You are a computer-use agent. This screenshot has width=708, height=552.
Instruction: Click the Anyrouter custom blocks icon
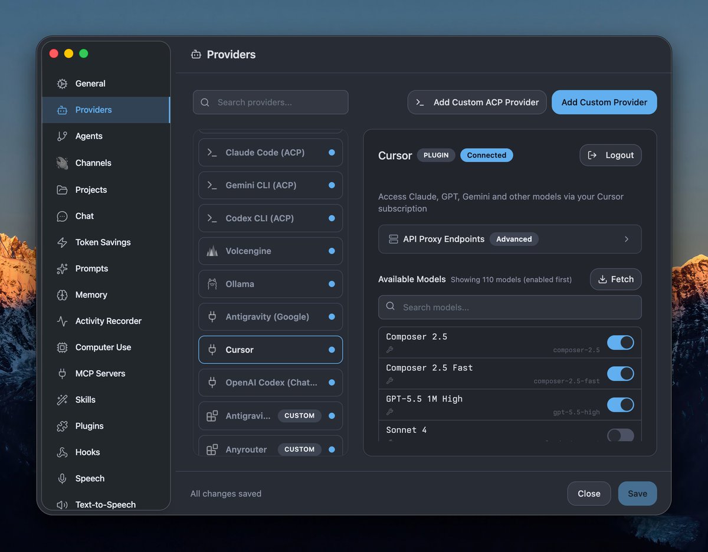pos(212,449)
